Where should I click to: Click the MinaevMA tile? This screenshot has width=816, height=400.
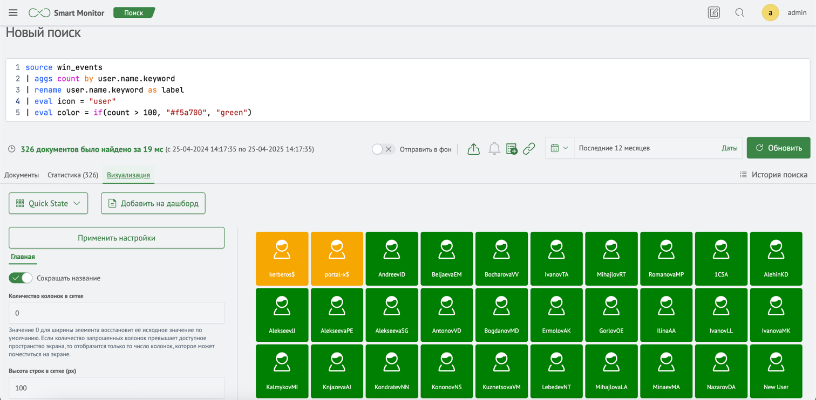(x=667, y=371)
